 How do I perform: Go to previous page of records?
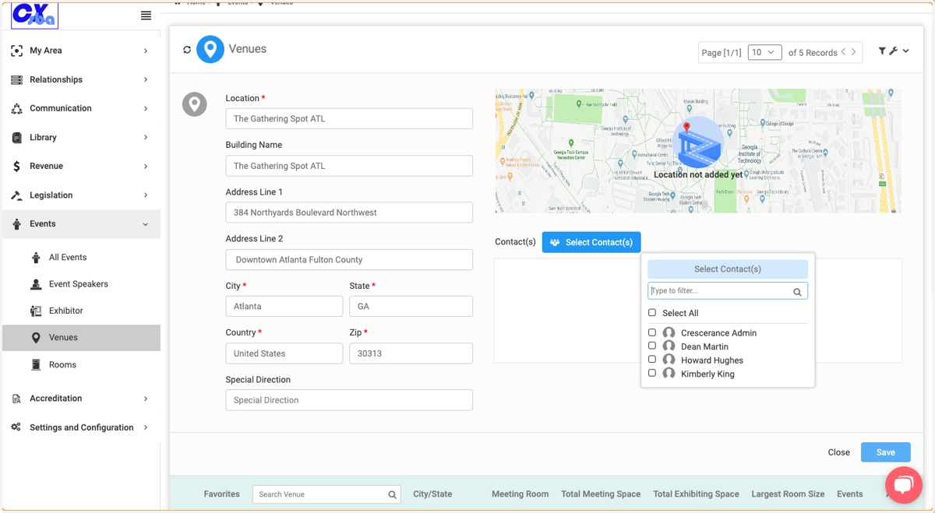[x=843, y=52]
